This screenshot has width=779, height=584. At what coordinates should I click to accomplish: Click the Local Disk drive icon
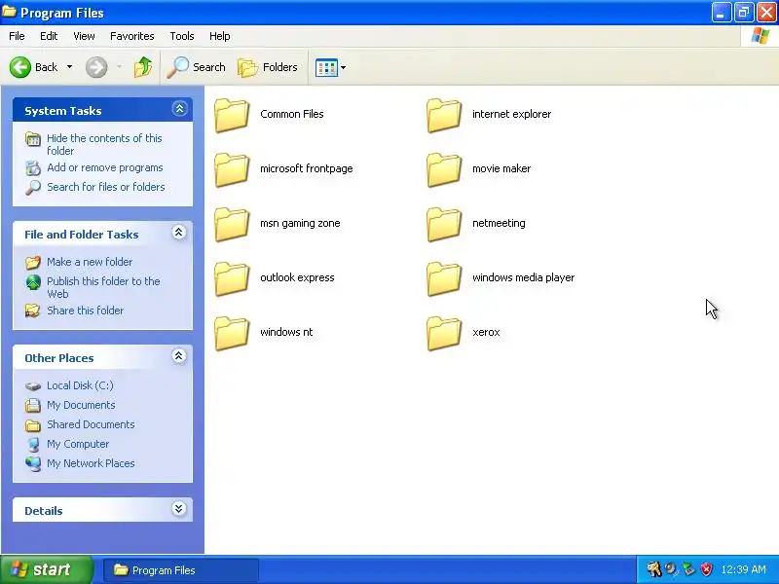(33, 385)
